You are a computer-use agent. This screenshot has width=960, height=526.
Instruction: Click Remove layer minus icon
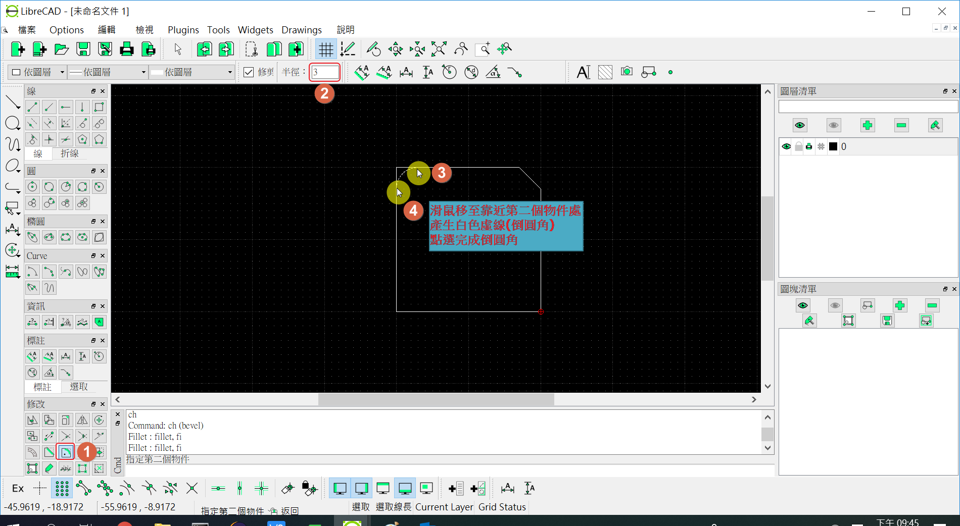901,125
